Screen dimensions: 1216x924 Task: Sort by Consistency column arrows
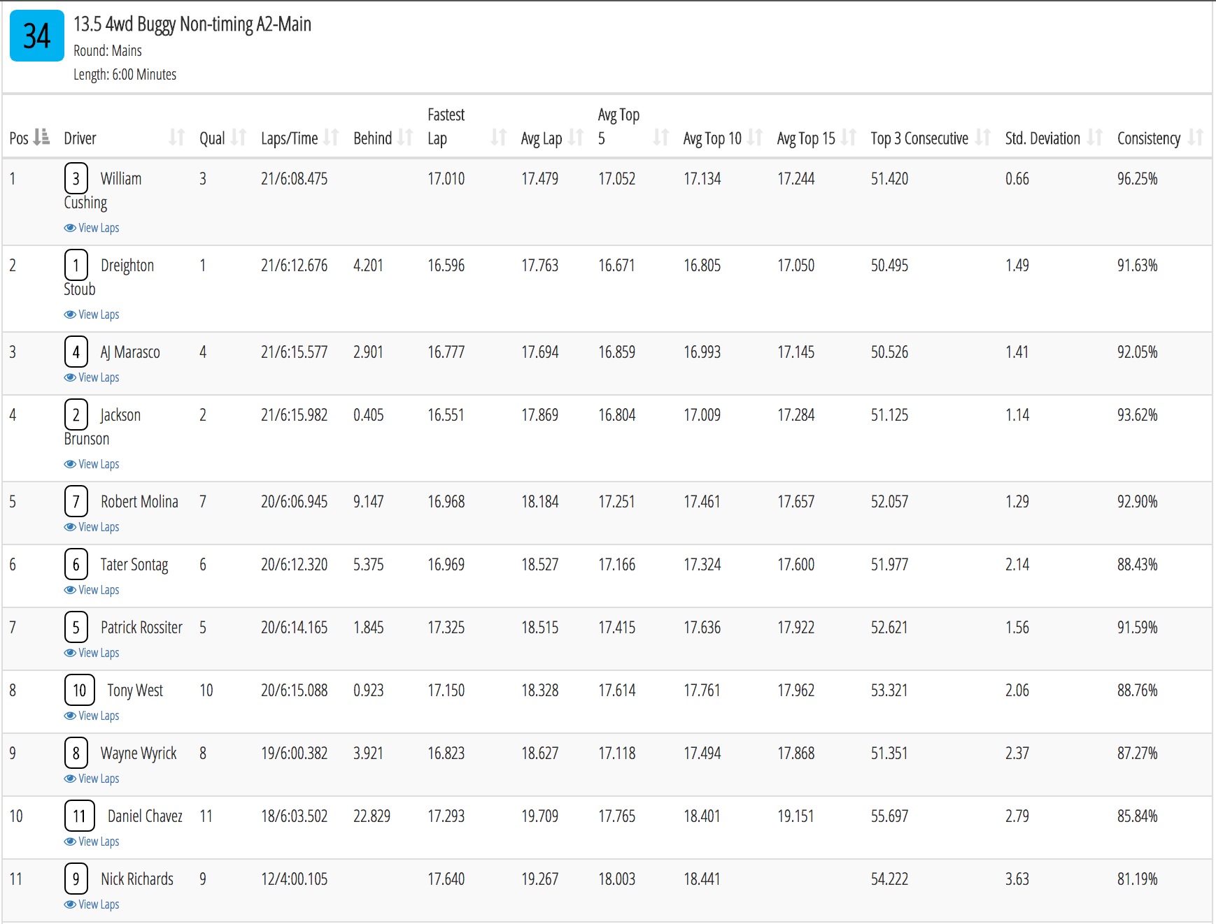coord(1195,138)
